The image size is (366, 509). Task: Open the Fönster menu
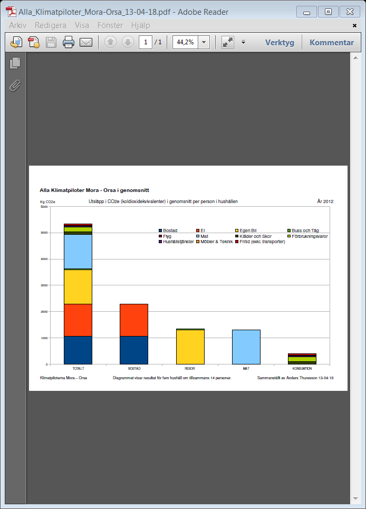click(x=110, y=25)
